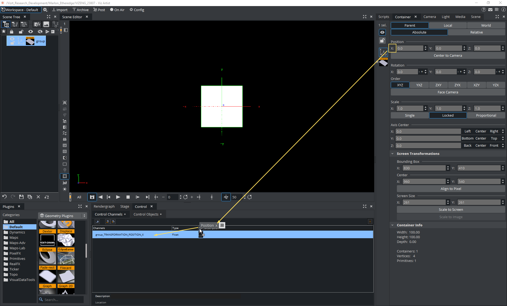Image resolution: width=507 pixels, height=306 pixels.
Task: Collapse the Screen Transformations section
Action: pos(392,154)
